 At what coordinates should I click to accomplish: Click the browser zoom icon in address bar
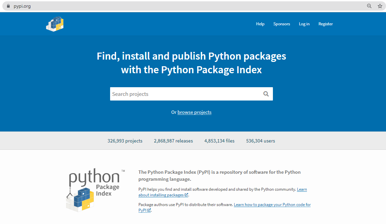(369, 6)
